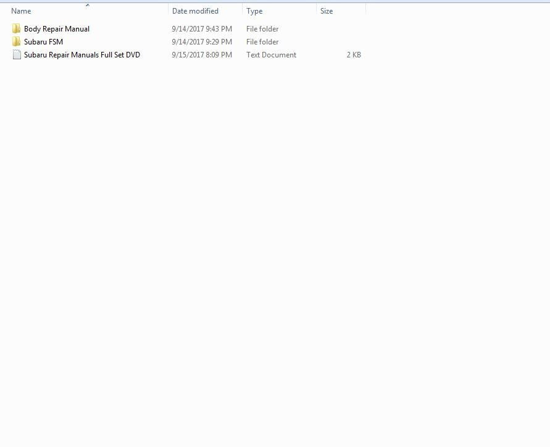Click the Body Repair Manual folder icon
This screenshot has width=550, height=447.
[16, 29]
